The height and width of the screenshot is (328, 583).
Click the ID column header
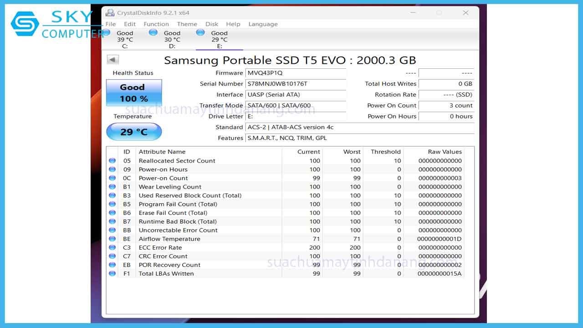point(127,152)
